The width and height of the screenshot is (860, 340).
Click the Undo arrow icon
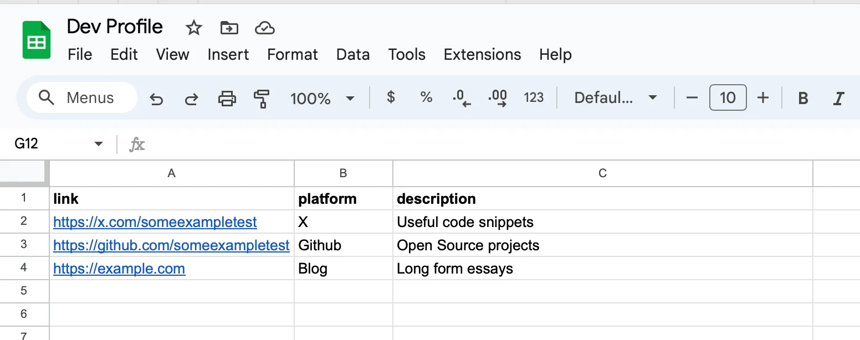(157, 99)
